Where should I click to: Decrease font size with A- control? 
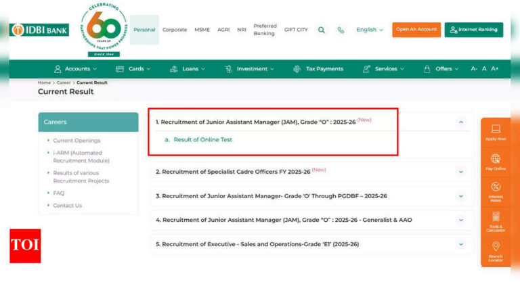(x=474, y=68)
